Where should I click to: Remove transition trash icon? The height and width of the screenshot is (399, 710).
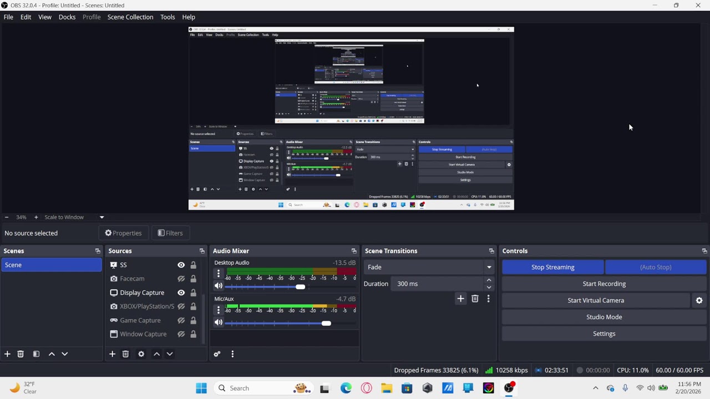475,299
